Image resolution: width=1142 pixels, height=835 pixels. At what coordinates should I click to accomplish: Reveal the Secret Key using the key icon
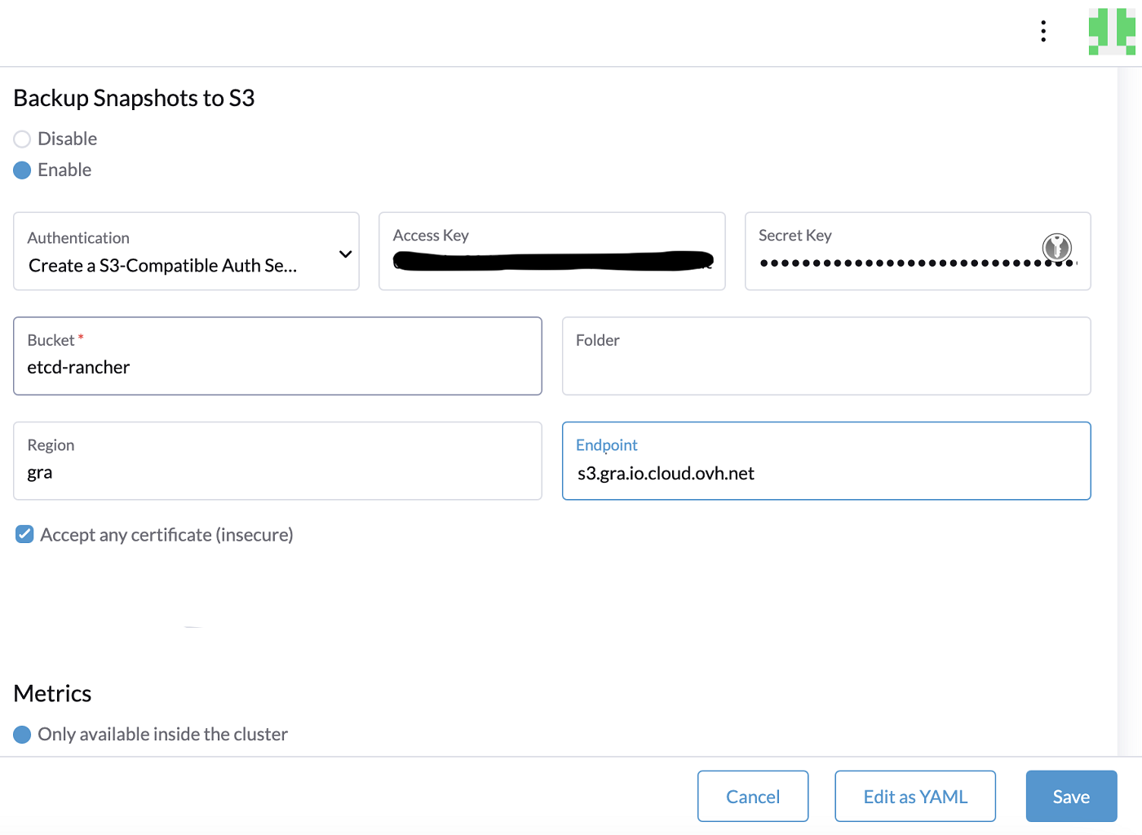pos(1056,249)
